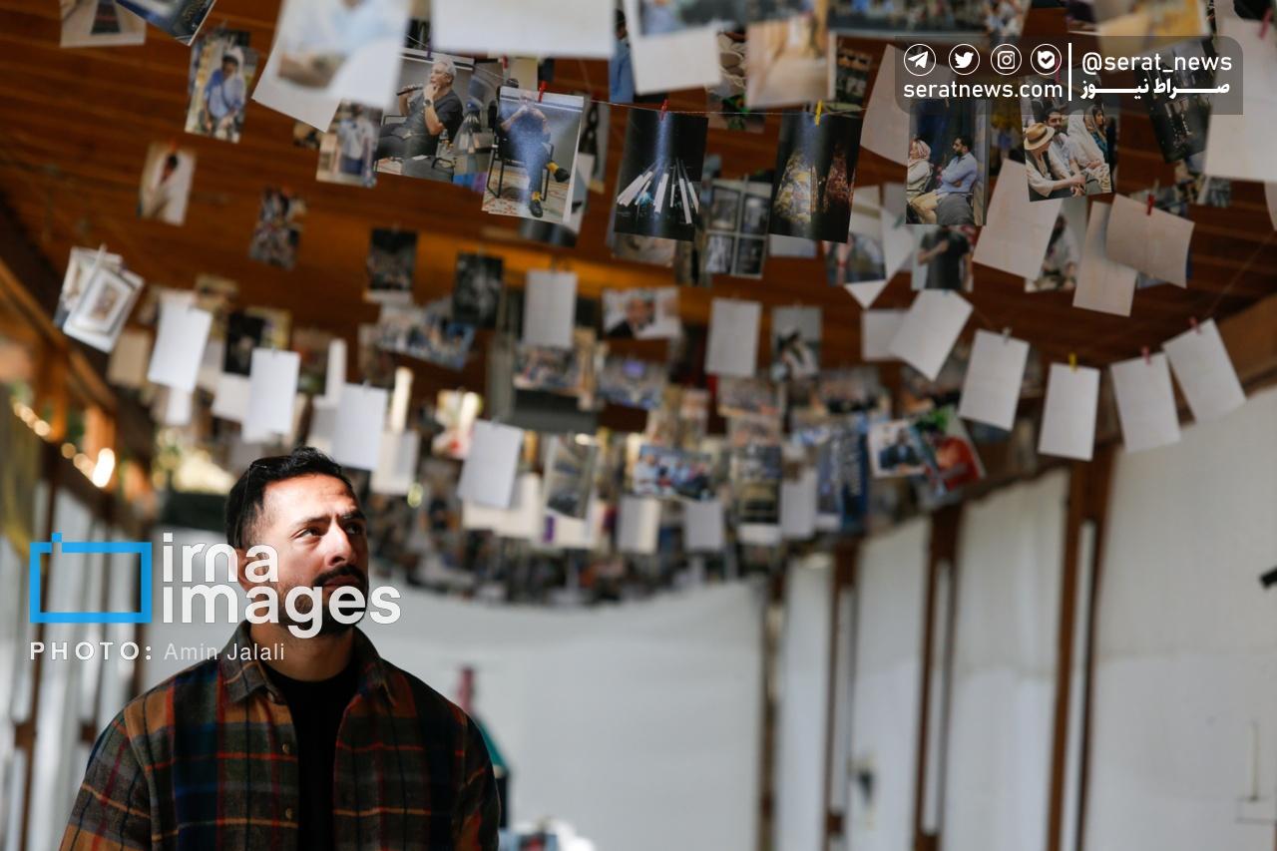Open top-left photo of man in blue shirt
Viewport: 1277px width, 851px height.
tap(221, 90)
